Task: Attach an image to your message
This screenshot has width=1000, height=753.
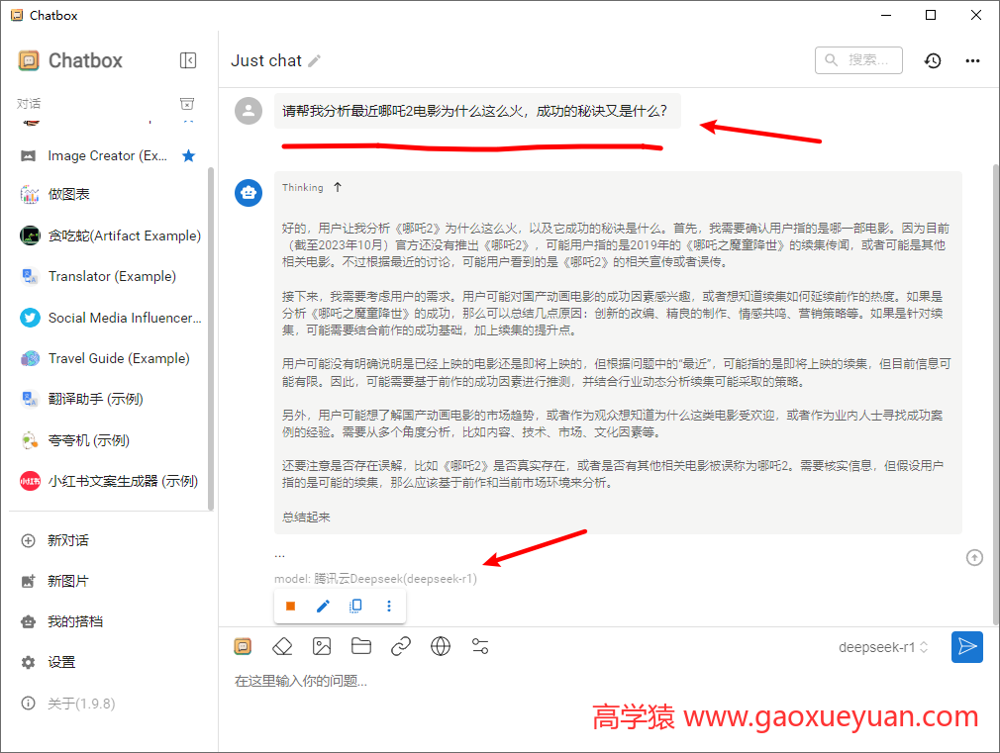Action: (321, 645)
